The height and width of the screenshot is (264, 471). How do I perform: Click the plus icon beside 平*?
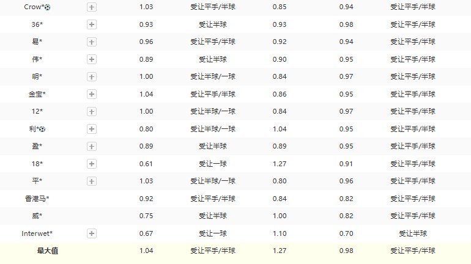tap(92, 182)
